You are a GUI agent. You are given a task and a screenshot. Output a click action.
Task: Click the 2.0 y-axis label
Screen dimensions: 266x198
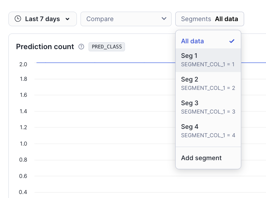click(23, 64)
